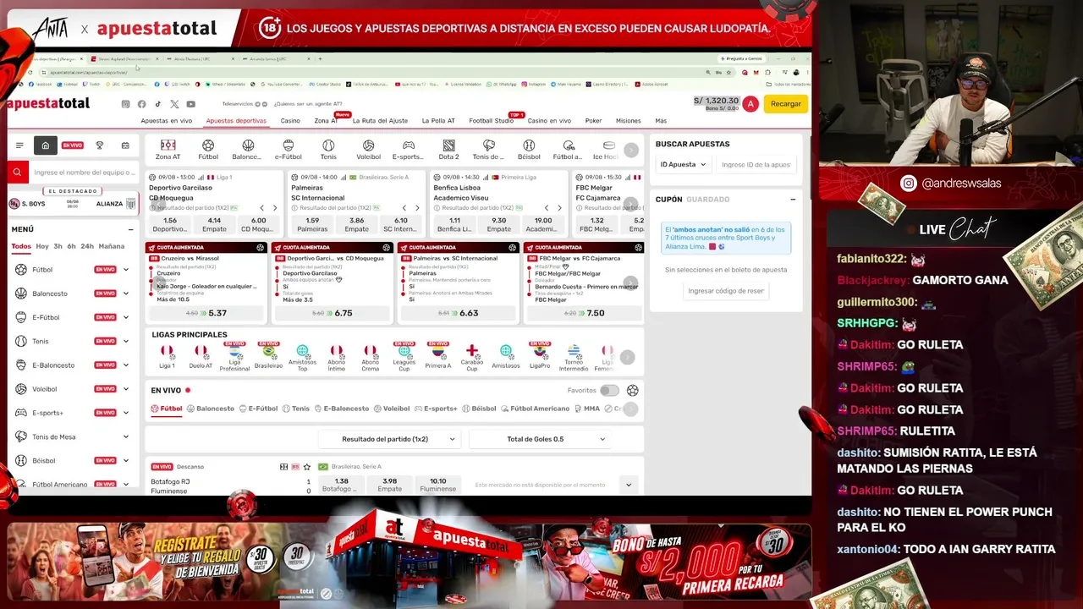Click the soccer ball icon beside Favoritos
Image resolution: width=1083 pixels, height=609 pixels.
pyautogui.click(x=632, y=391)
